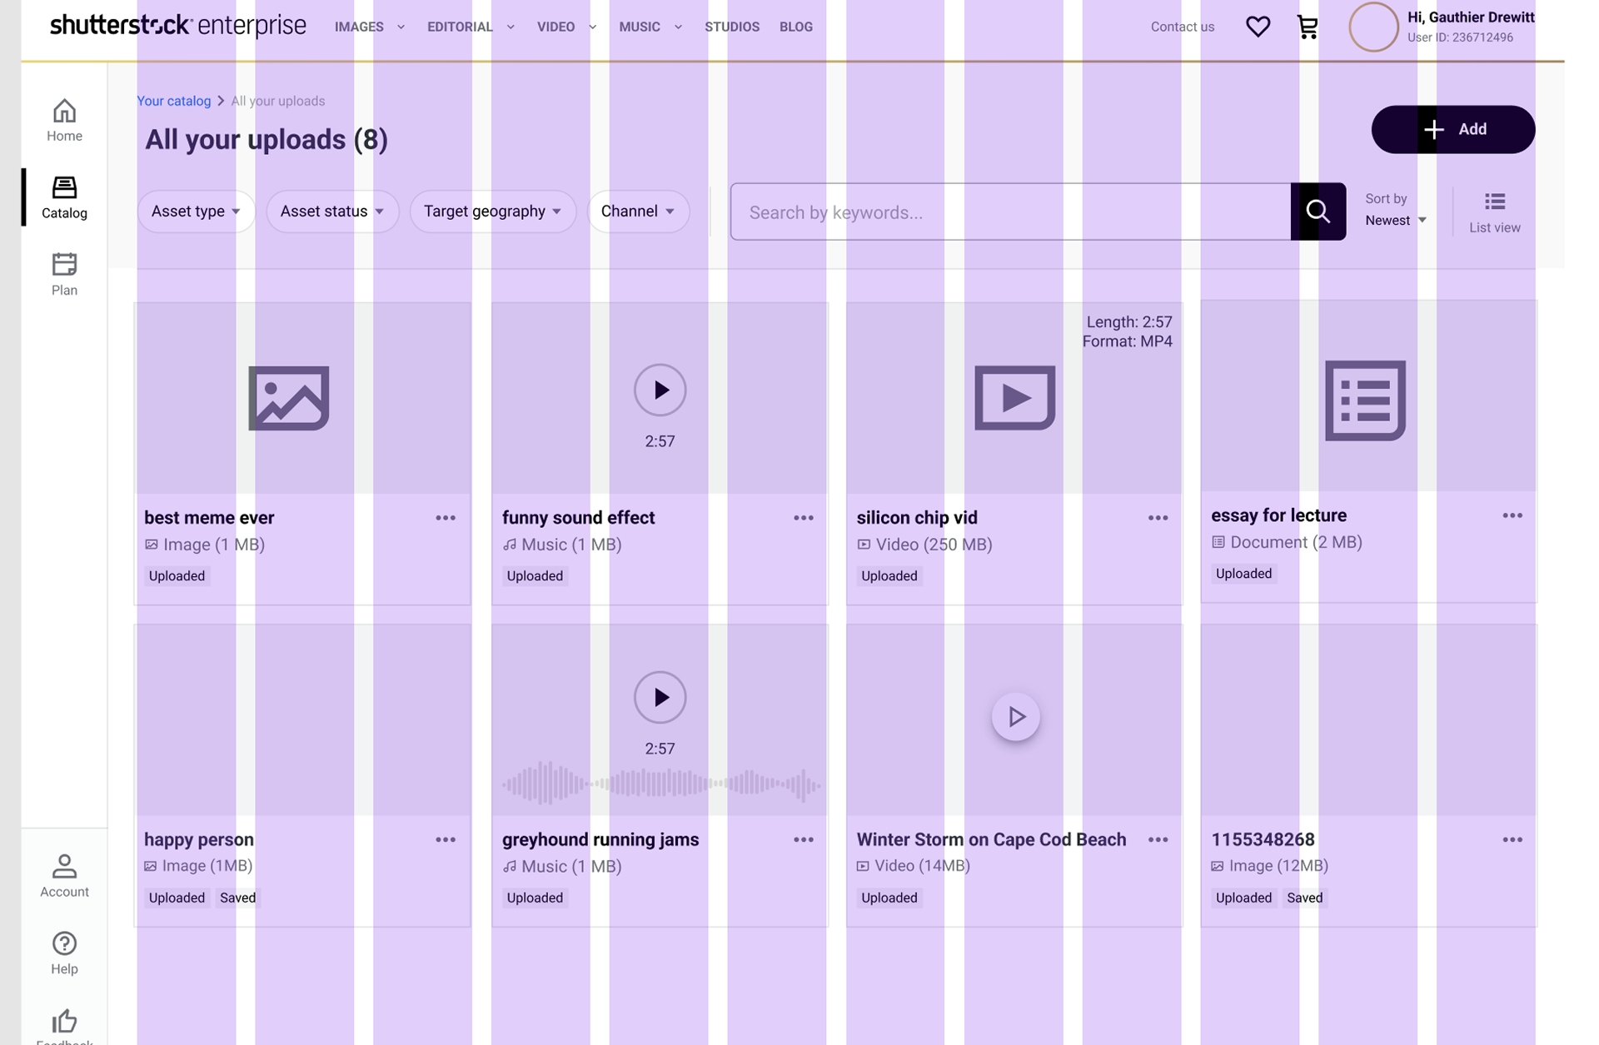Screen dimensions: 1599x1045
Task: Switch to List view
Action: 1494,211
